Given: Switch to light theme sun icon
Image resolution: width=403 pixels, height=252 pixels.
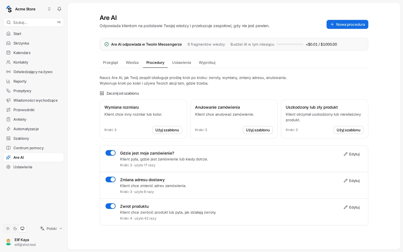Looking at the screenshot, I should pyautogui.click(x=8, y=229).
